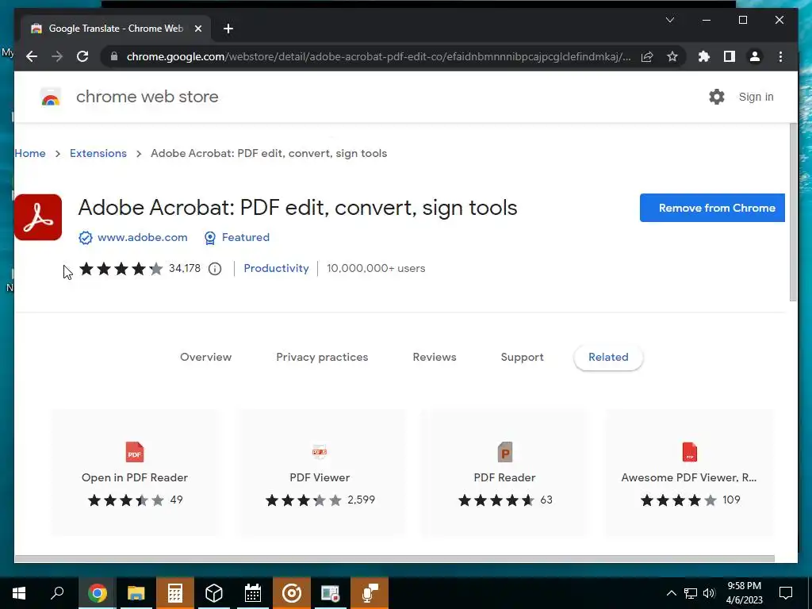
Task: Open the taskbar clock and date
Action: click(744, 593)
